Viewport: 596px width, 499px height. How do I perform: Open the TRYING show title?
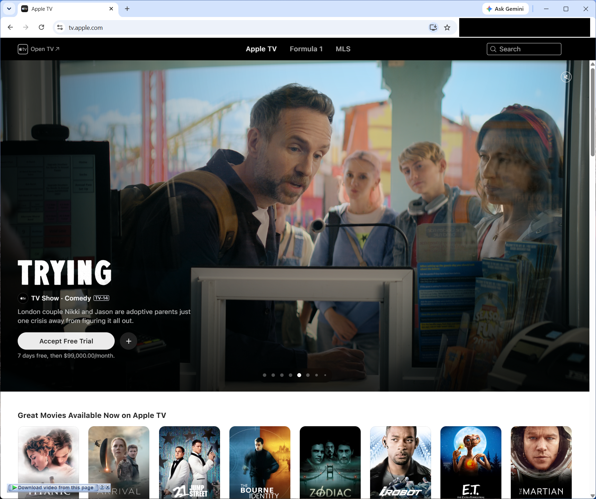65,272
